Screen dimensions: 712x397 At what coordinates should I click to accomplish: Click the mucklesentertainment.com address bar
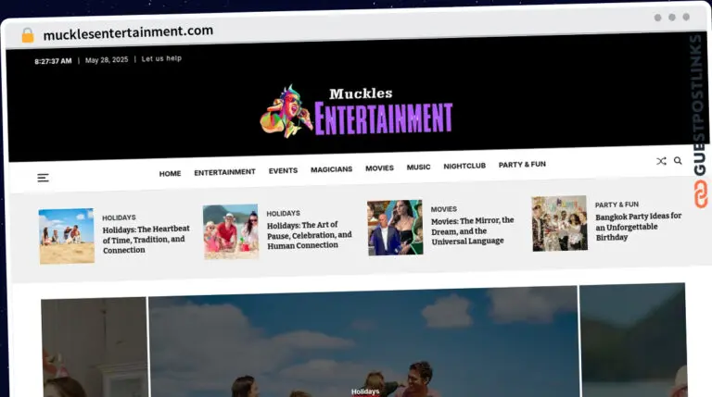128,31
